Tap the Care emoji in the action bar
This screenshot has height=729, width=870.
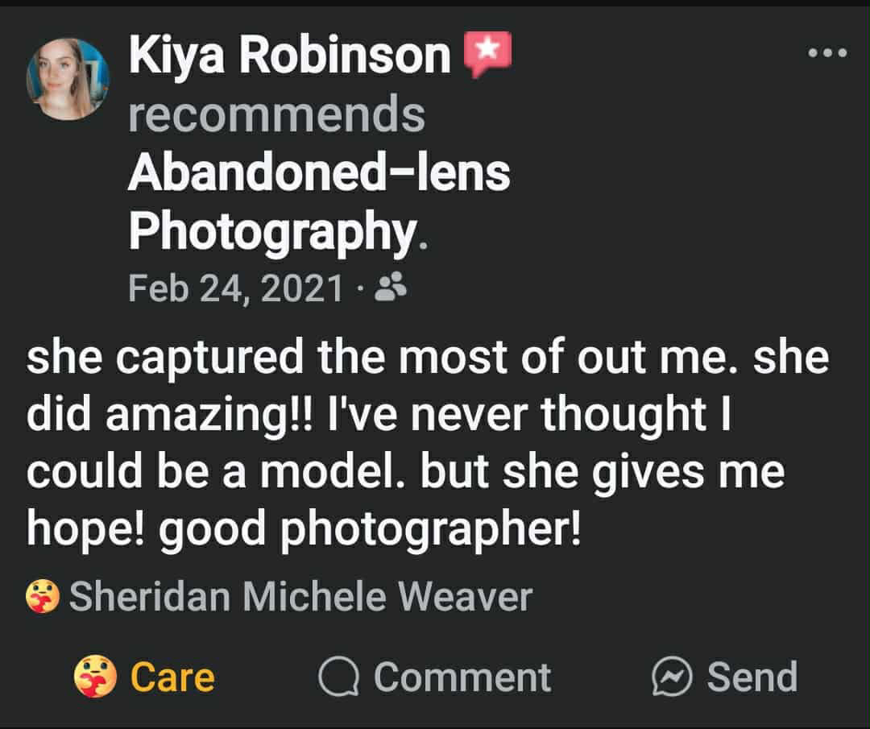point(95,677)
